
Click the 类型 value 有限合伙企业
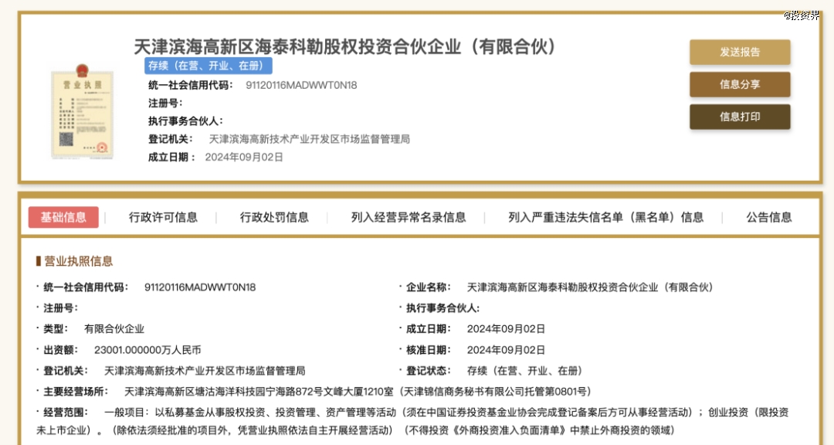tap(114, 329)
